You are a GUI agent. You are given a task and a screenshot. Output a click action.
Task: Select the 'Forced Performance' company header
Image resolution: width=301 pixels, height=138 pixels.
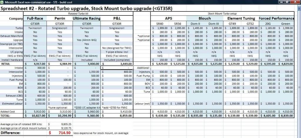tap(276, 18)
